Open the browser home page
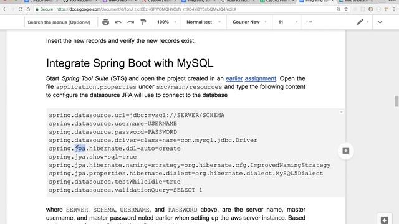The height and width of the screenshot is (224, 399). point(28,9)
